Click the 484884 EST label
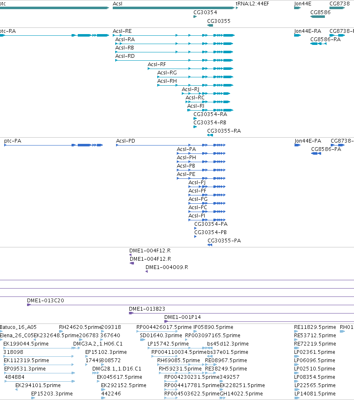 [15, 377]
